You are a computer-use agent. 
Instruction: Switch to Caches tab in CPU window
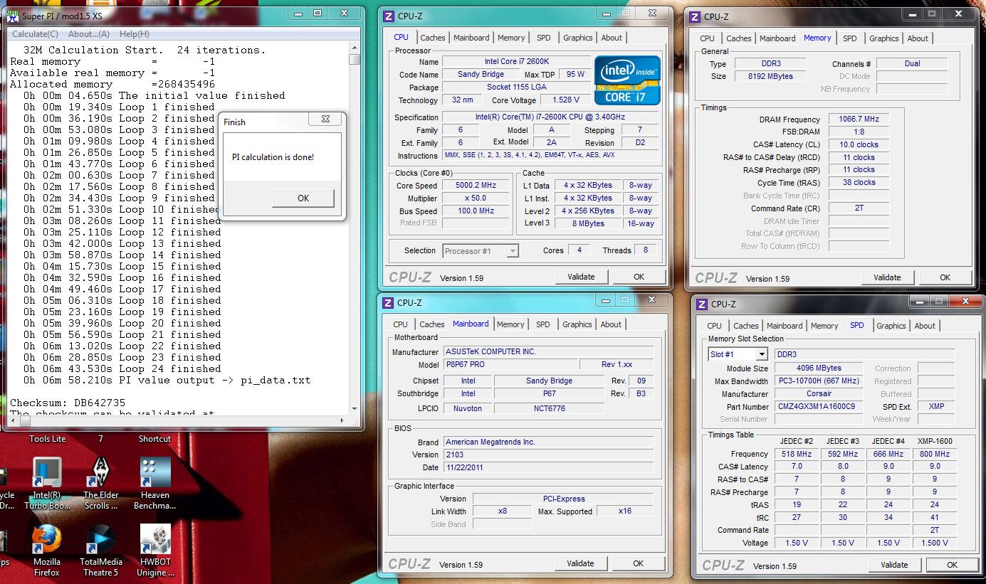tap(432, 38)
